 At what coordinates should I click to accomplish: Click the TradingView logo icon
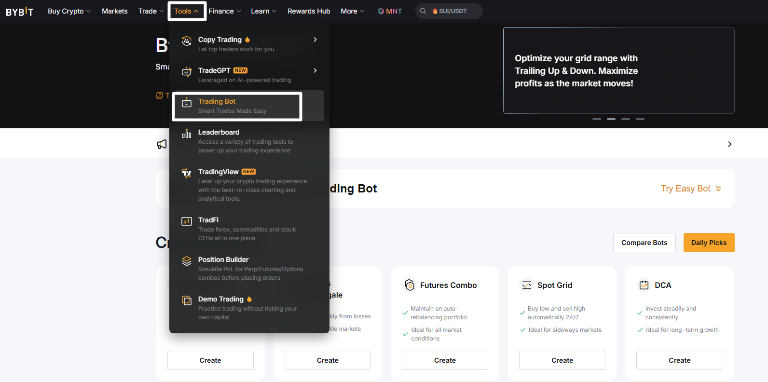(187, 173)
